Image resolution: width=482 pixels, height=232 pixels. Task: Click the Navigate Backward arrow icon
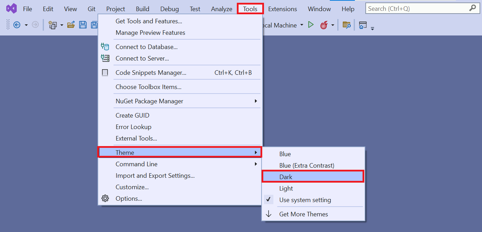(17, 25)
